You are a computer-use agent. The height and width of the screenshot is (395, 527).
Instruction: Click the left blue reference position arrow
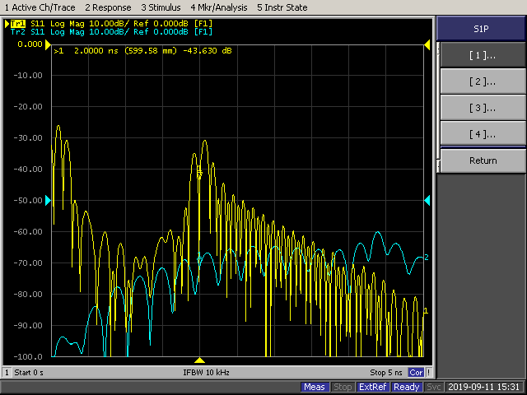point(48,200)
